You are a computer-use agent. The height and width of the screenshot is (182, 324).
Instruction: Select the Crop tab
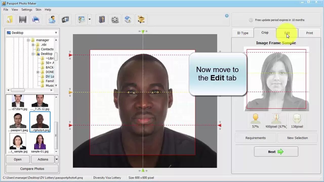point(265,33)
